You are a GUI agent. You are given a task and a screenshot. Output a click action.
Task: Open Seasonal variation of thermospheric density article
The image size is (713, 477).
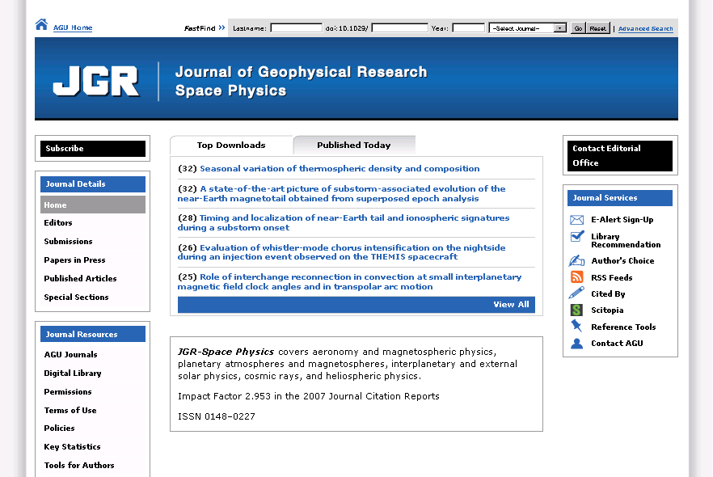tap(340, 169)
